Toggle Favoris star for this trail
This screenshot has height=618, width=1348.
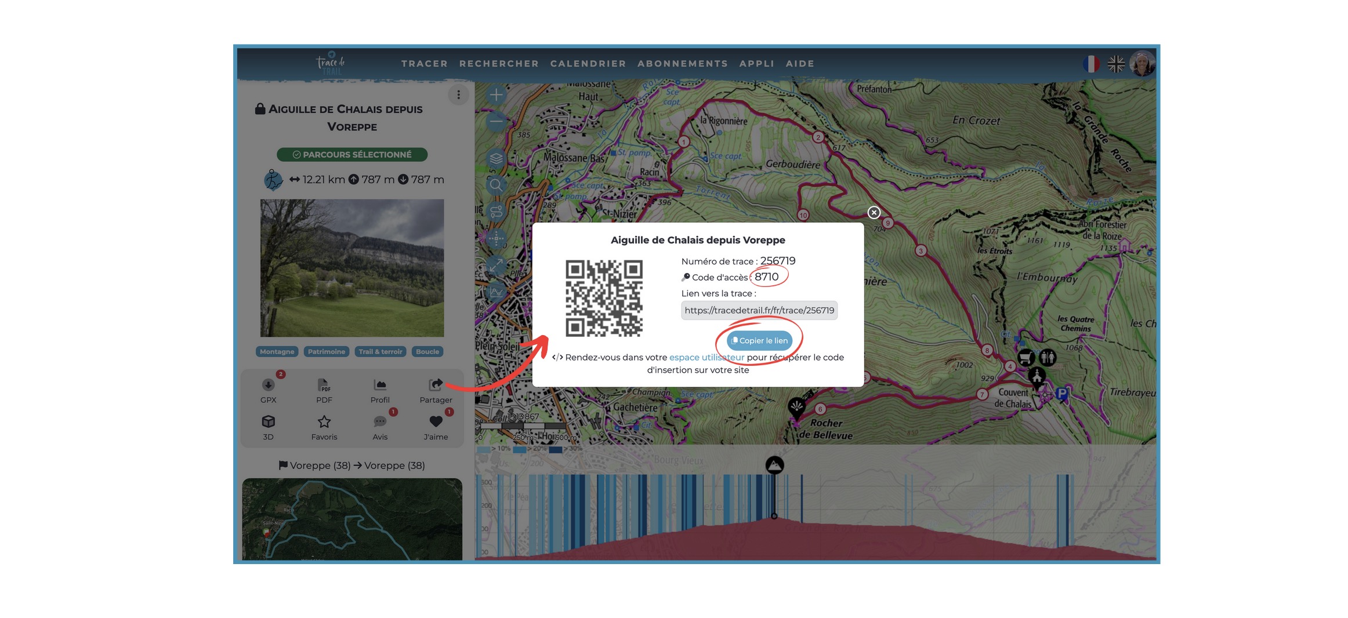324,421
